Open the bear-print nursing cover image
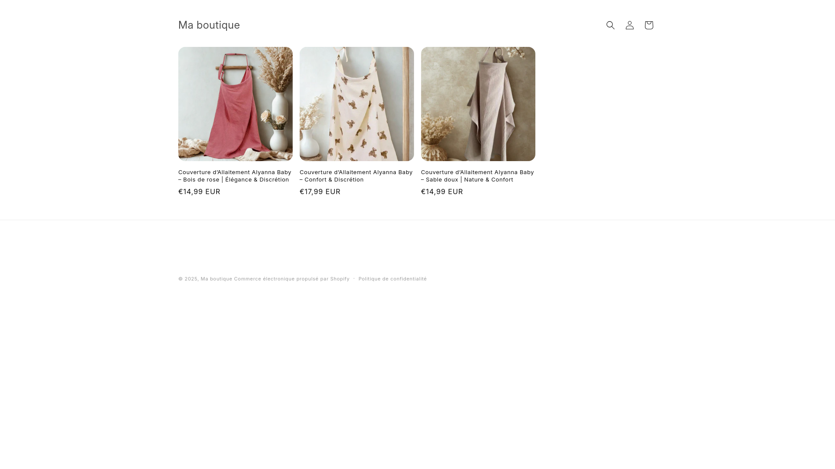Screen dimensions: 835x469 (357, 104)
